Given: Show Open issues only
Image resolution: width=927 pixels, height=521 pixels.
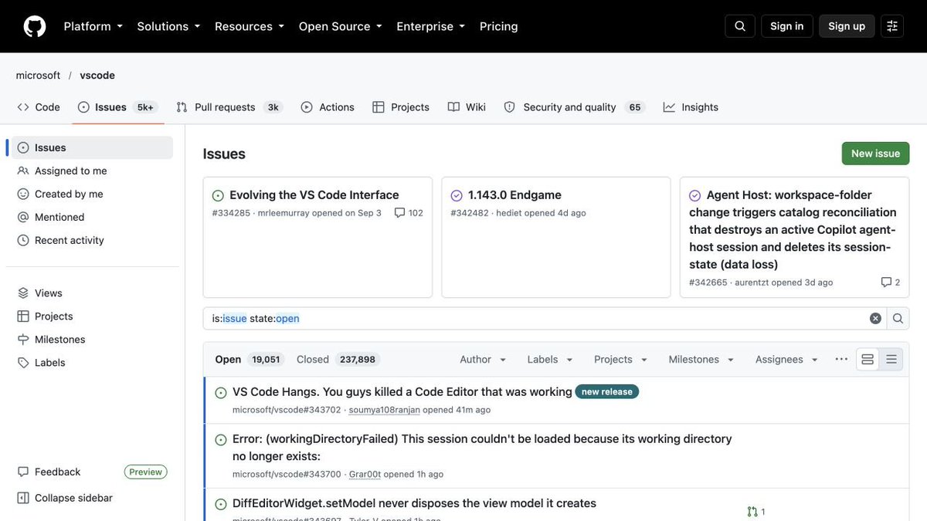Looking at the screenshot, I should click(250, 360).
